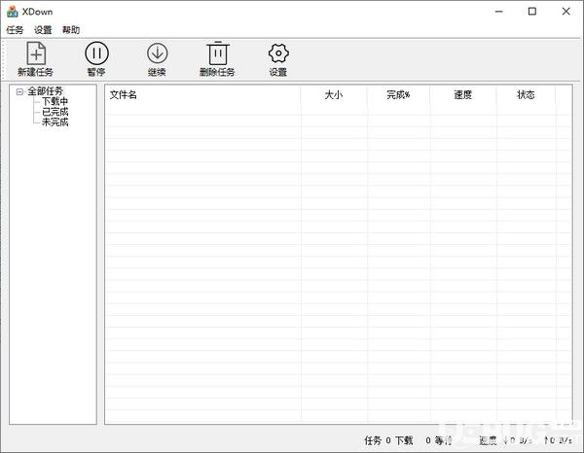The image size is (584, 453).
Task: Click the 下载 status bar entry
Action: click(x=404, y=440)
